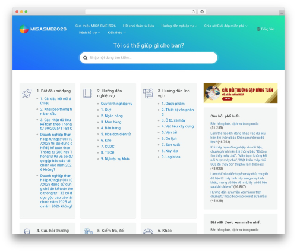Open the 9. Logistics link
The height and width of the screenshot is (252, 297).
[x=171, y=157]
